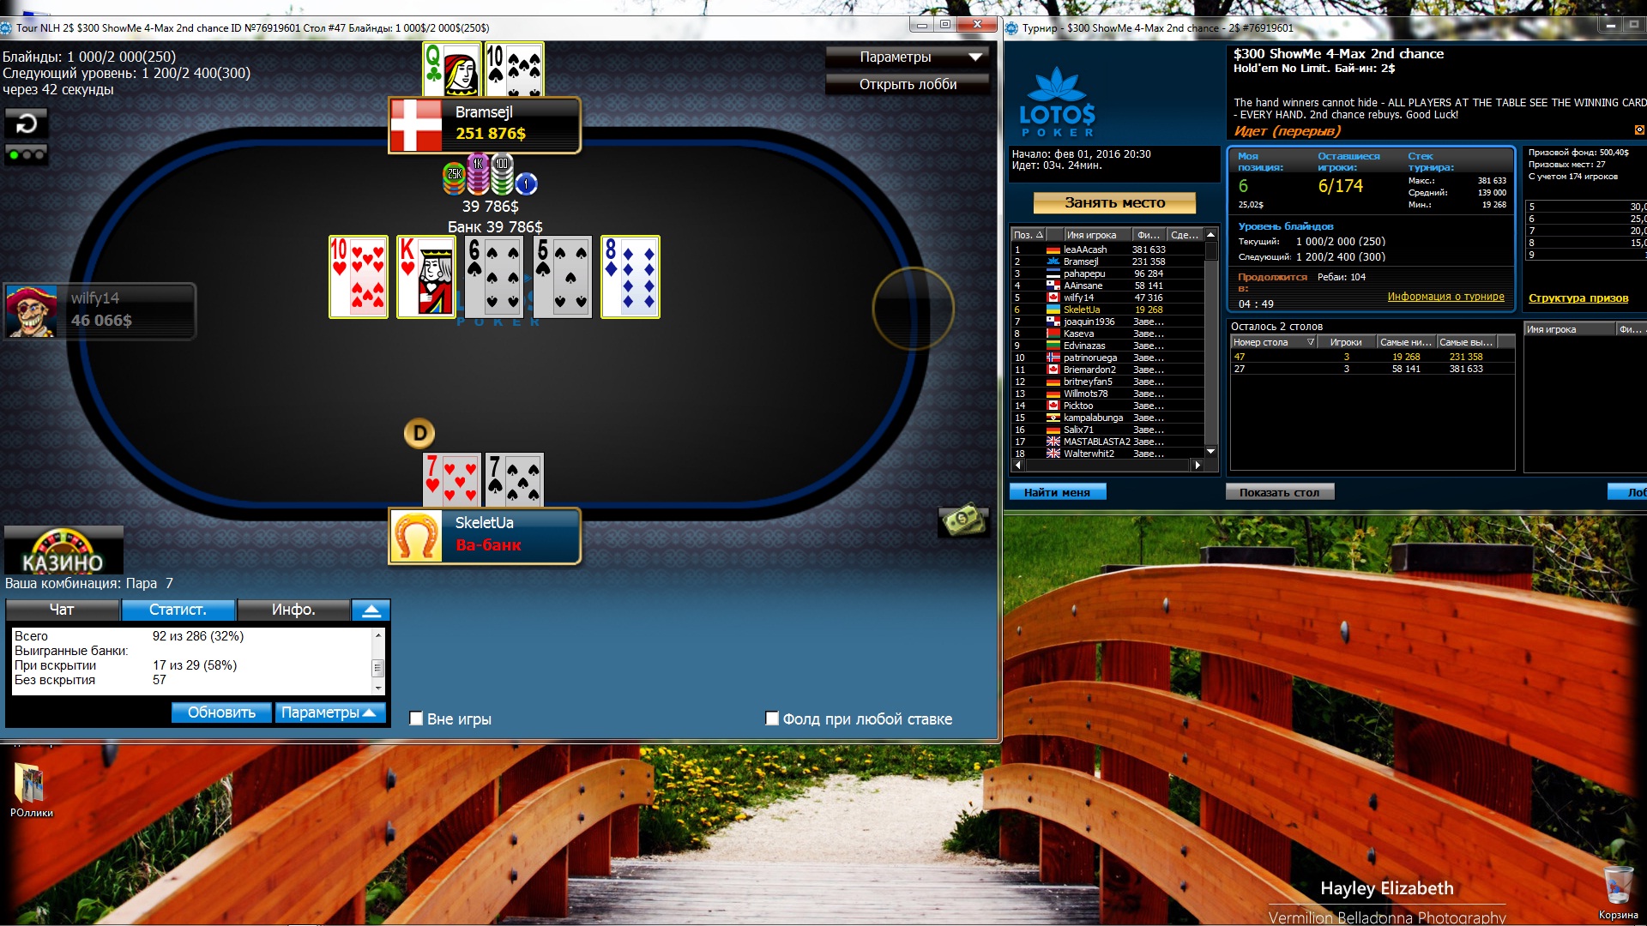Viewport: 1647px width, 926px height.
Task: Select pahapepu row in player list
Action: 1107,274
